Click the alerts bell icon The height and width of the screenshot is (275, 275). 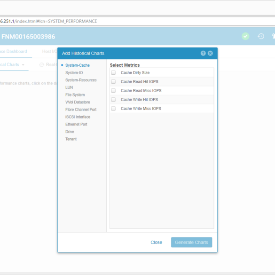coord(273,36)
